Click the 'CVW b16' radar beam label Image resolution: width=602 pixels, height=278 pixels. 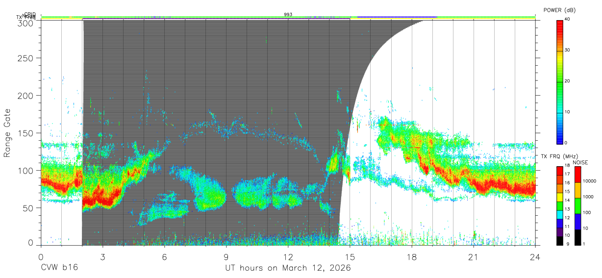(x=59, y=268)
